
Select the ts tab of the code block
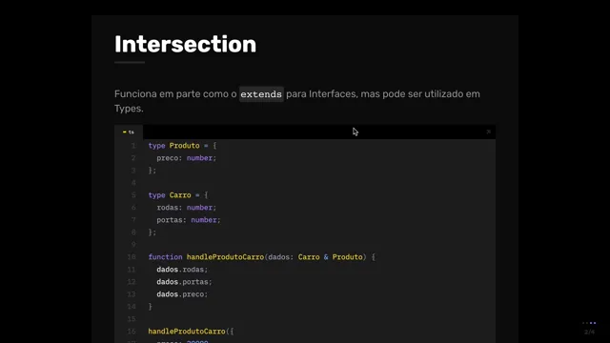point(129,132)
